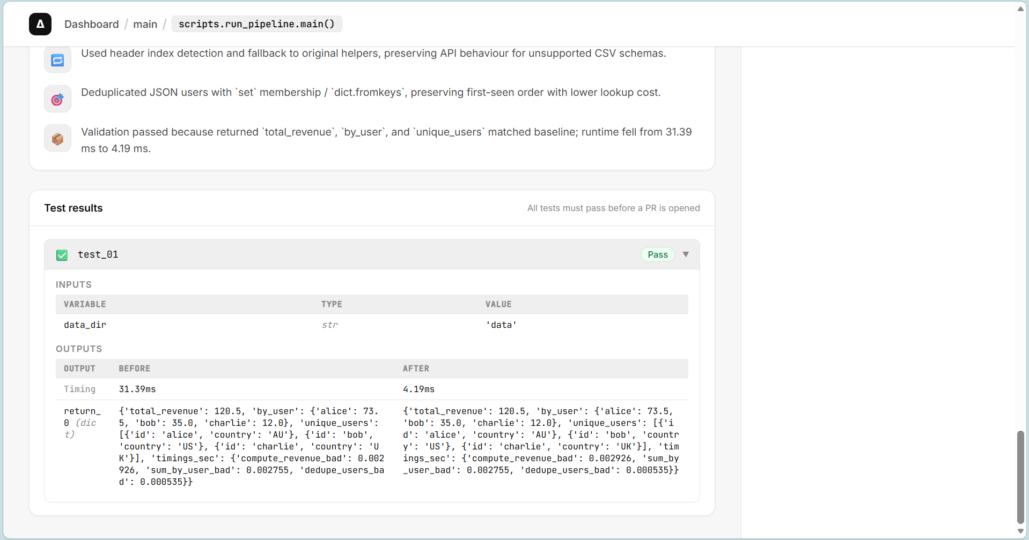Open the Dashboard breadcrumb link
Screen dimensions: 1029x540
tap(92, 24)
